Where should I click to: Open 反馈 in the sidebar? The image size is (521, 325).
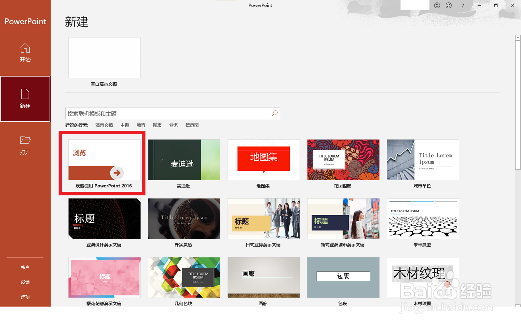point(25,282)
